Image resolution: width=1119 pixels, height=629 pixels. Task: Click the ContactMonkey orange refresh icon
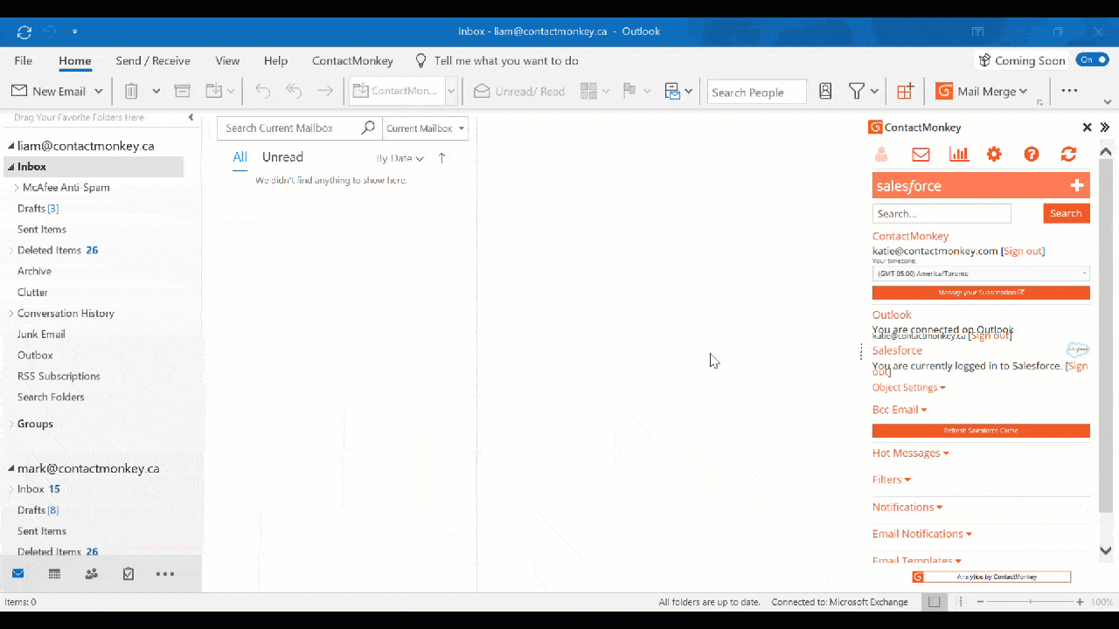[1068, 155]
